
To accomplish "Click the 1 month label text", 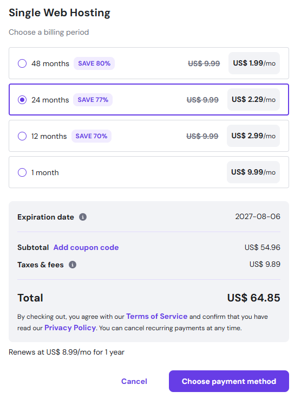I will pos(45,172).
